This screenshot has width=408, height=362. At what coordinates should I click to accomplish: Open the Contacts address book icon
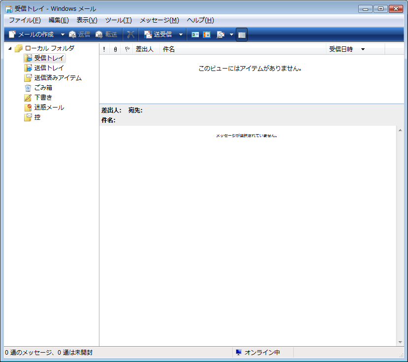tap(195, 35)
